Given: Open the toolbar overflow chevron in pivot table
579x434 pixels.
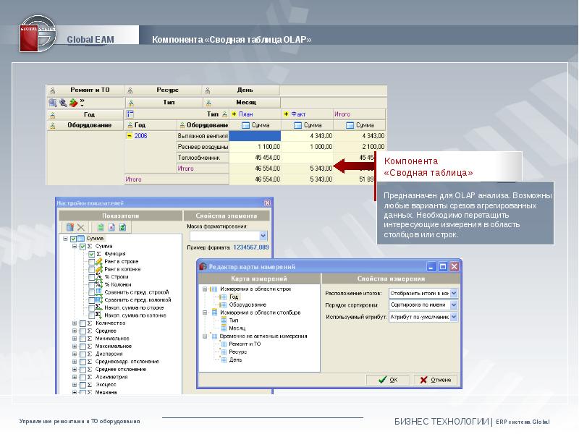Looking at the screenshot, I should point(83,102).
